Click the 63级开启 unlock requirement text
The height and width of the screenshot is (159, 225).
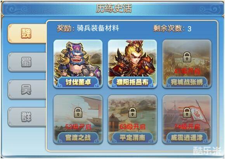pyautogui.click(x=132, y=127)
